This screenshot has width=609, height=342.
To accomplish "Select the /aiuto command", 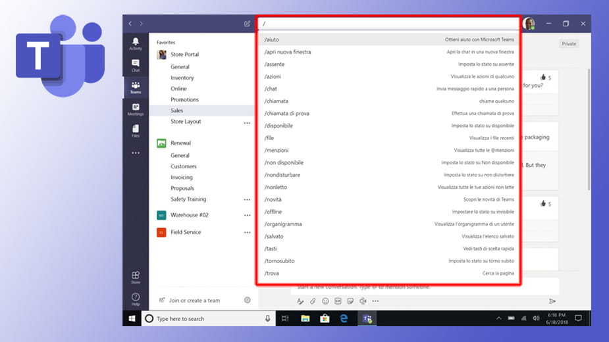I will [x=389, y=39].
